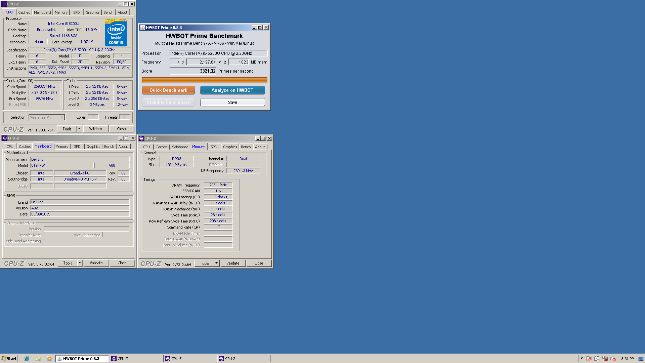
Task: Click the 1023 MB mem field
Action: click(239, 62)
